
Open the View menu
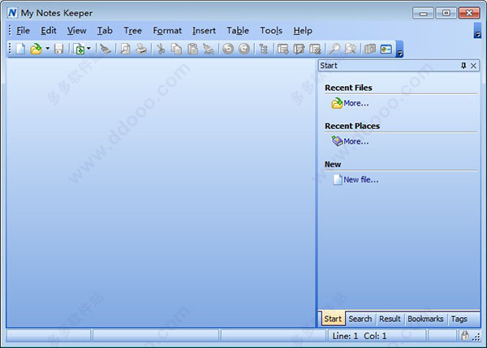(77, 31)
